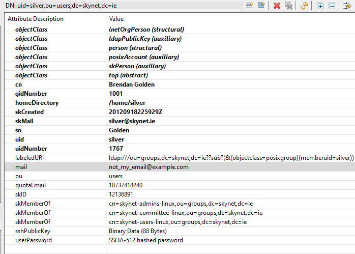Reload attributes with the yellow arrows icon
355x254 pixels.
(304, 6)
